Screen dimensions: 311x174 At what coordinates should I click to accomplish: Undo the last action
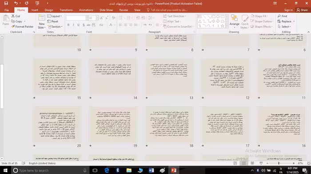tap(16, 3)
